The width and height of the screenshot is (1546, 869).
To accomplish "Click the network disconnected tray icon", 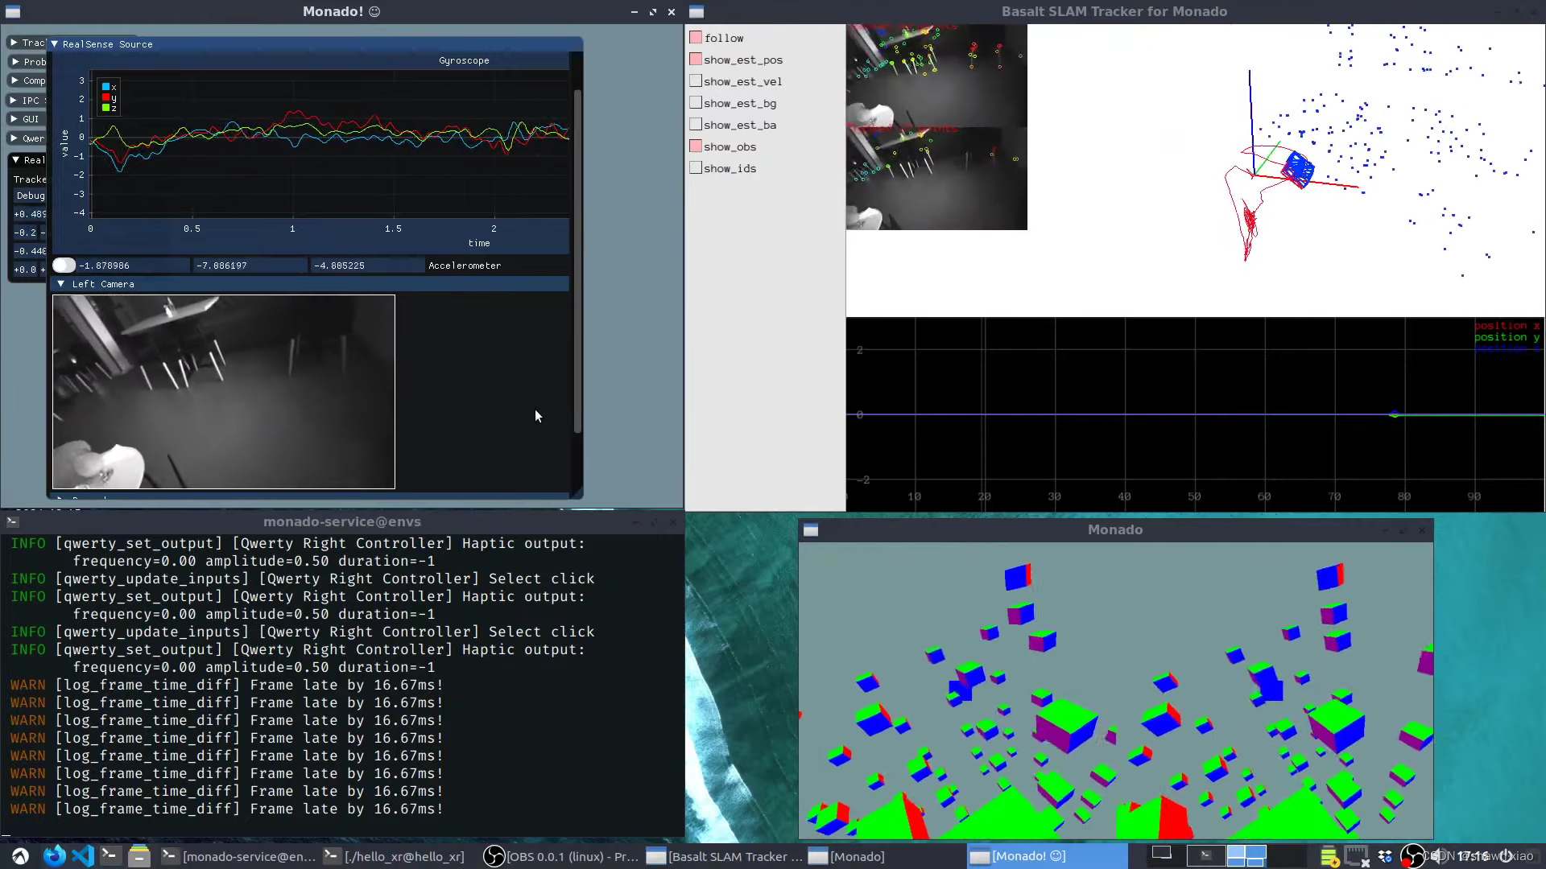I will (1357, 856).
